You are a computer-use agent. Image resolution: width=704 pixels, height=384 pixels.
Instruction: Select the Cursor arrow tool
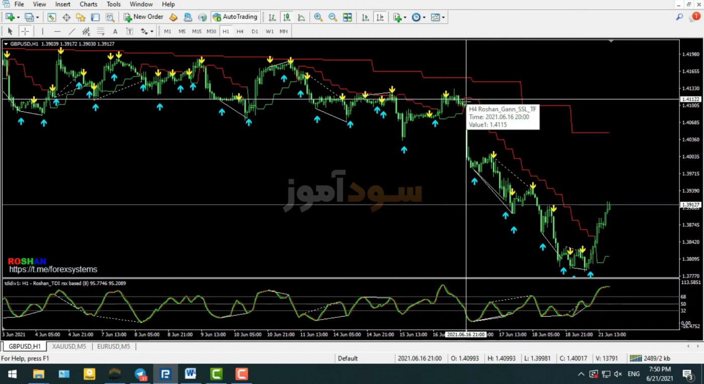coord(10,31)
